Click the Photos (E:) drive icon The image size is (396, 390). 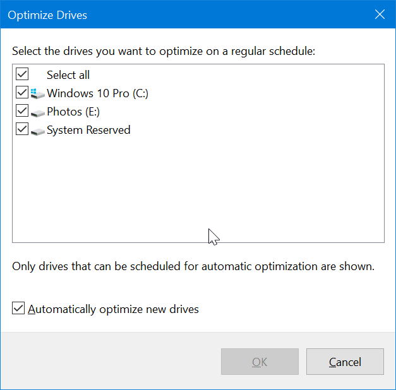click(38, 113)
